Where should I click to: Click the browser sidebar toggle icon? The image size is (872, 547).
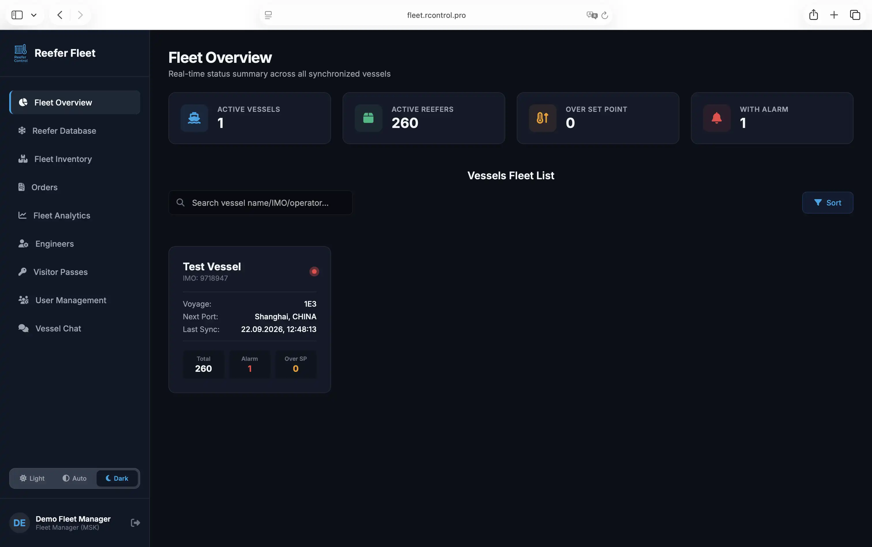click(x=17, y=15)
